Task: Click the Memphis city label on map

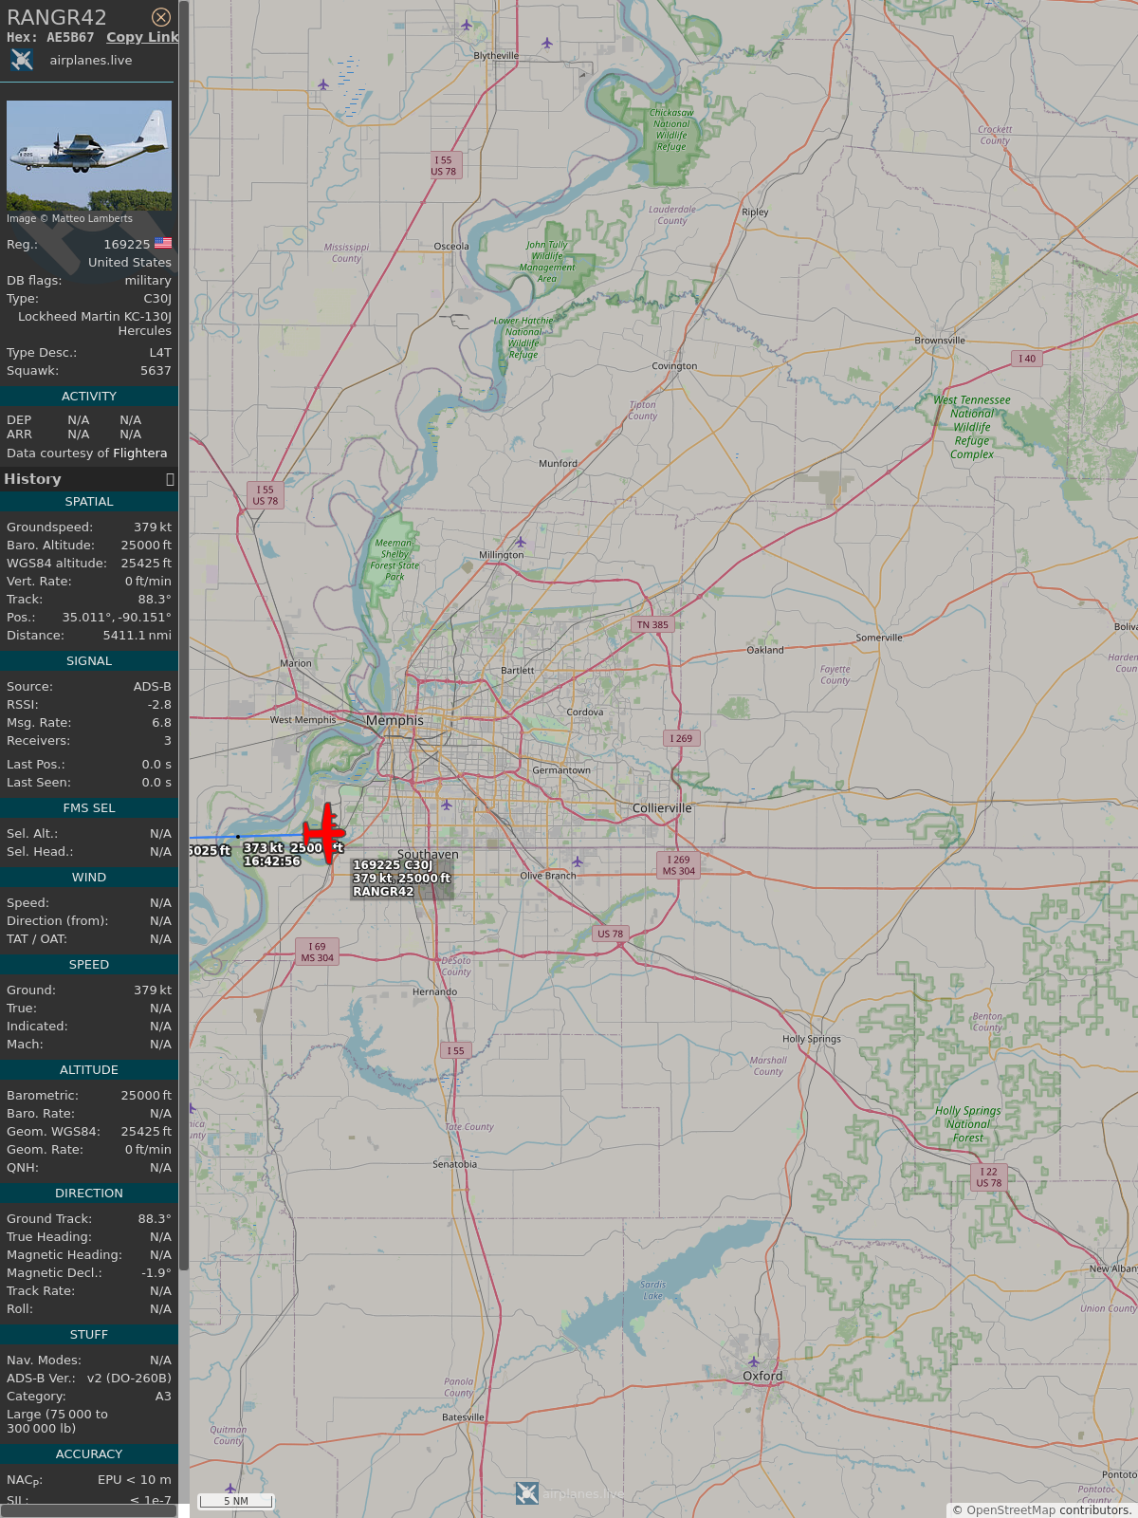Action: [395, 721]
